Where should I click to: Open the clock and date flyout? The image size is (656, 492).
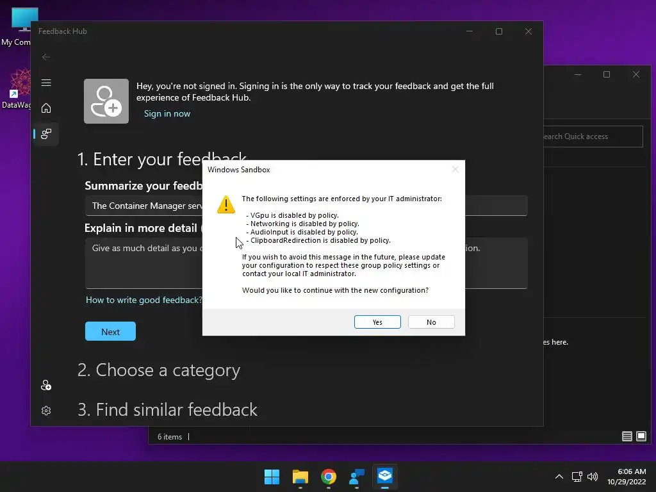click(x=627, y=477)
